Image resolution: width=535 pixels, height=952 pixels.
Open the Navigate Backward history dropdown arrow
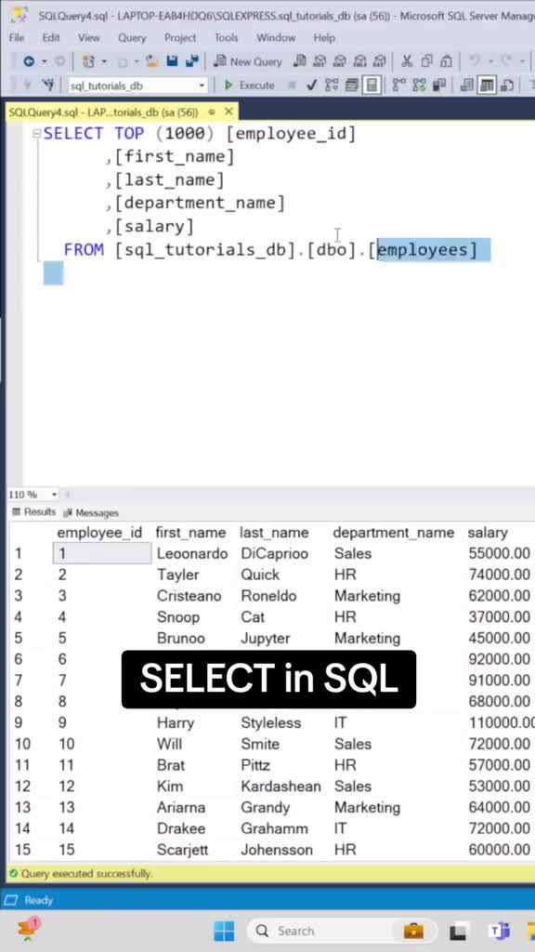pyautogui.click(x=45, y=61)
